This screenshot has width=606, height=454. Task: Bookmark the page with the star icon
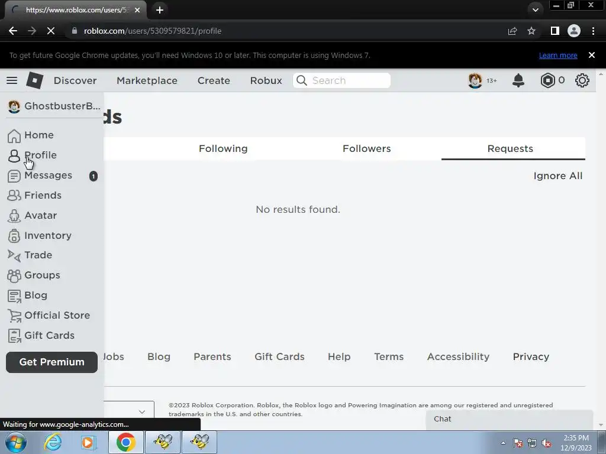click(531, 31)
